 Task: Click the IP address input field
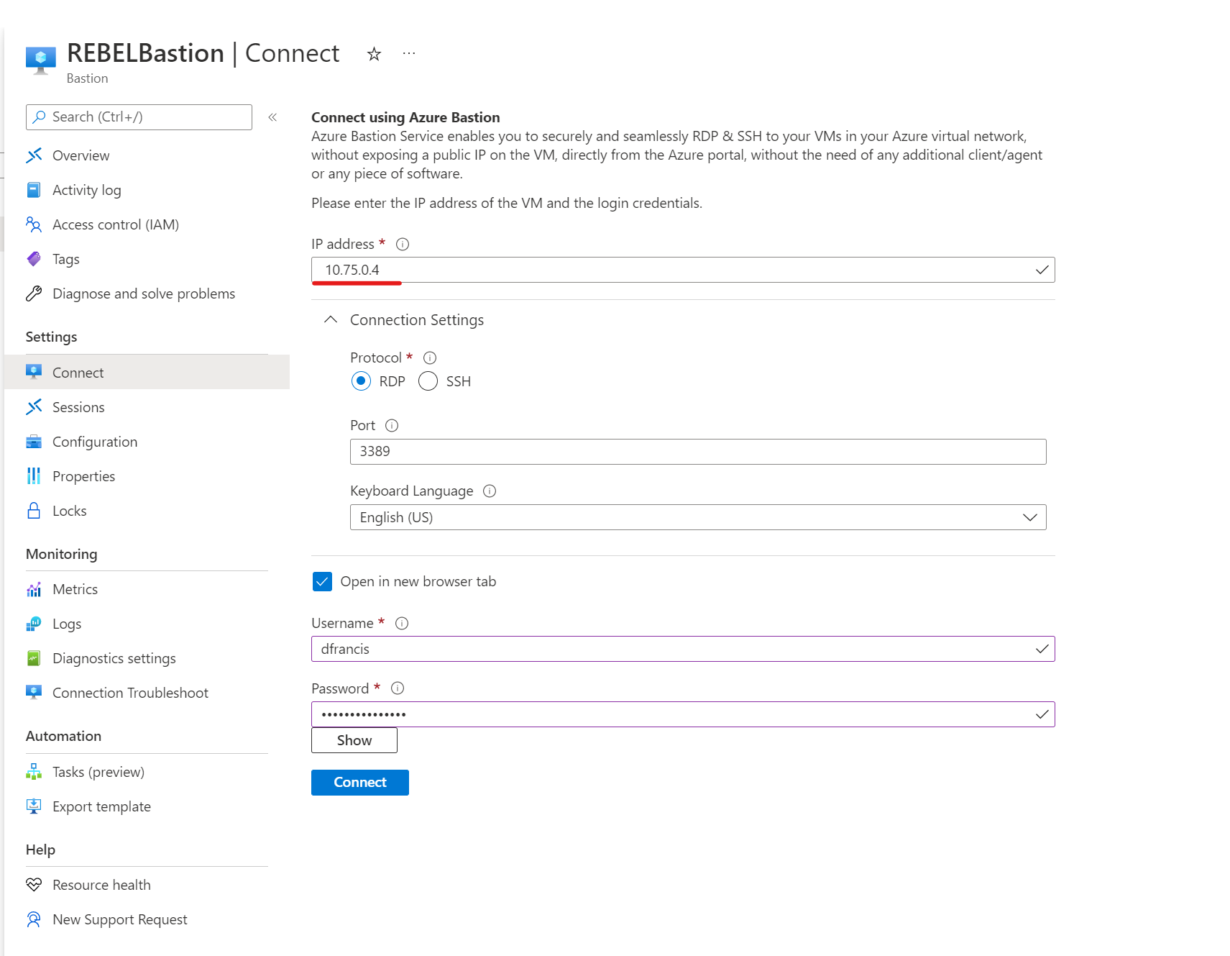click(x=683, y=270)
